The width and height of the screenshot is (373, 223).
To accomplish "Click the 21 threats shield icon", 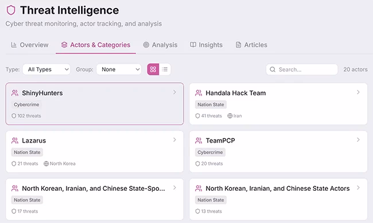I will [14, 164].
